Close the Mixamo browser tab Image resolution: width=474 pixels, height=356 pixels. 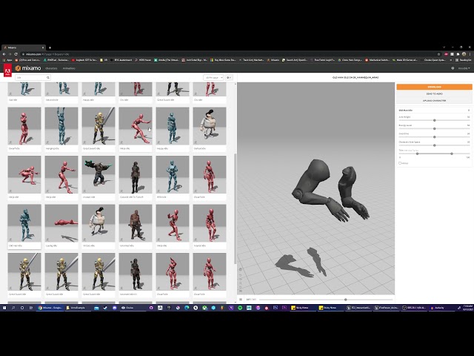[x=43, y=47]
